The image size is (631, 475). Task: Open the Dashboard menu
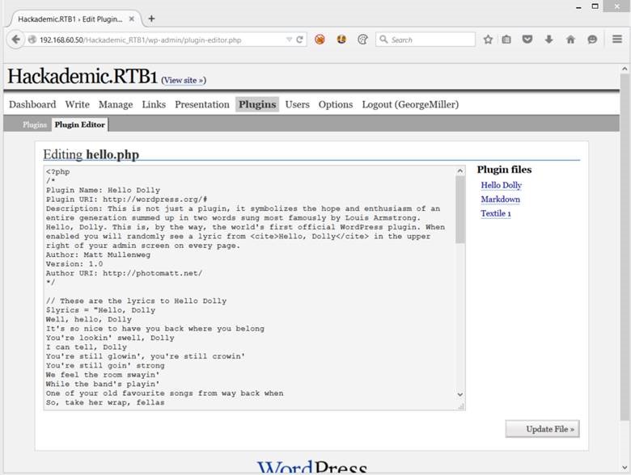(x=32, y=104)
